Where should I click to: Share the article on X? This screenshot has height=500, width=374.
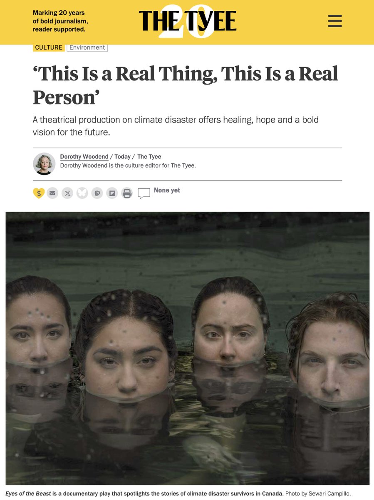[67, 193]
